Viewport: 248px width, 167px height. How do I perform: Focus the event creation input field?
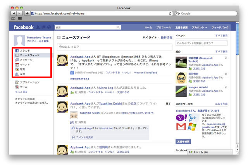(x=201, y=43)
